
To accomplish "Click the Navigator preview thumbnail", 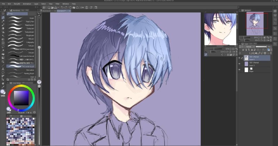I will pos(255,24).
